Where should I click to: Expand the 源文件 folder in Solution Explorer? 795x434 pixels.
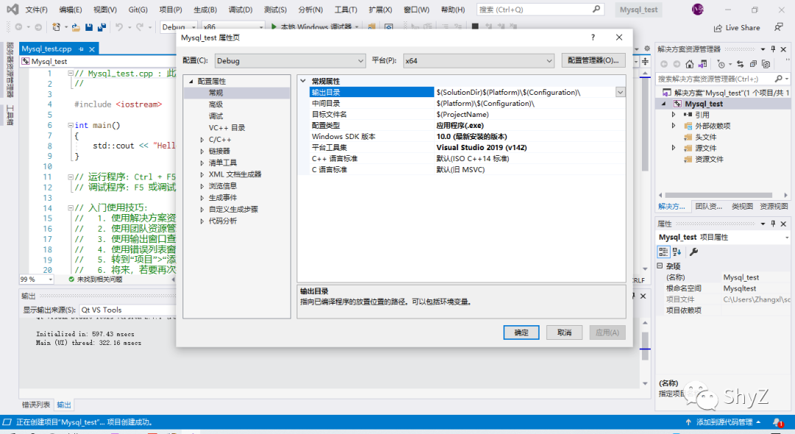point(674,148)
